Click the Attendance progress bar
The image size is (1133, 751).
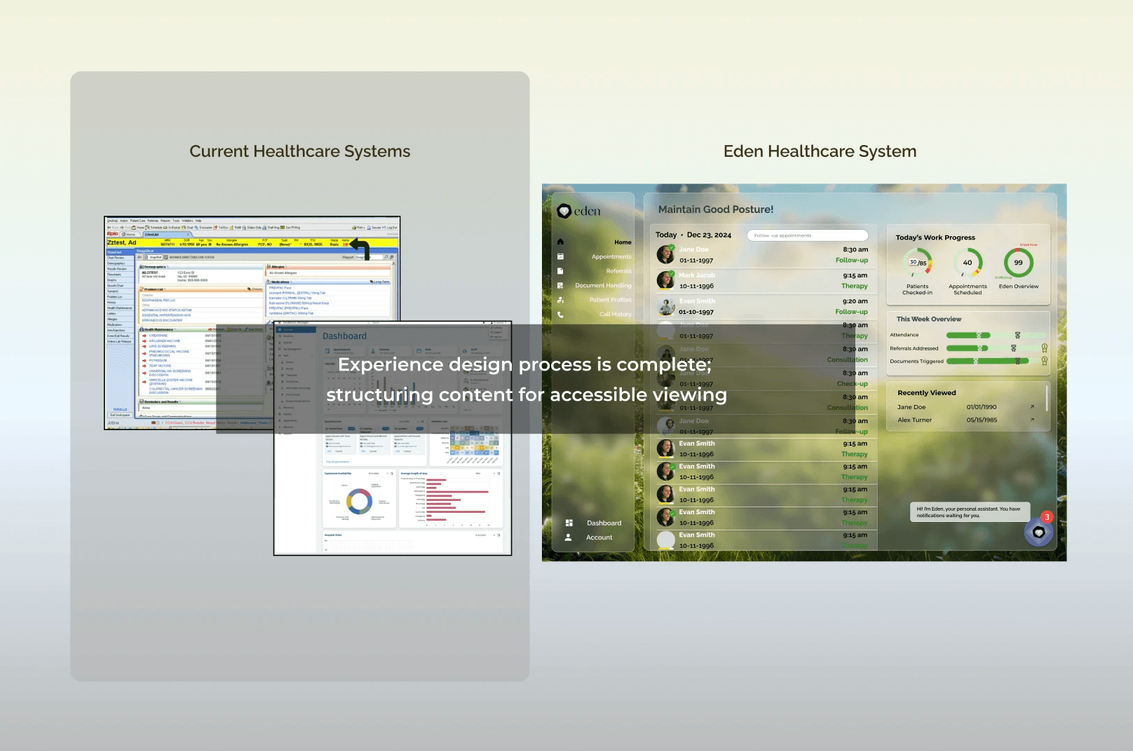point(995,335)
